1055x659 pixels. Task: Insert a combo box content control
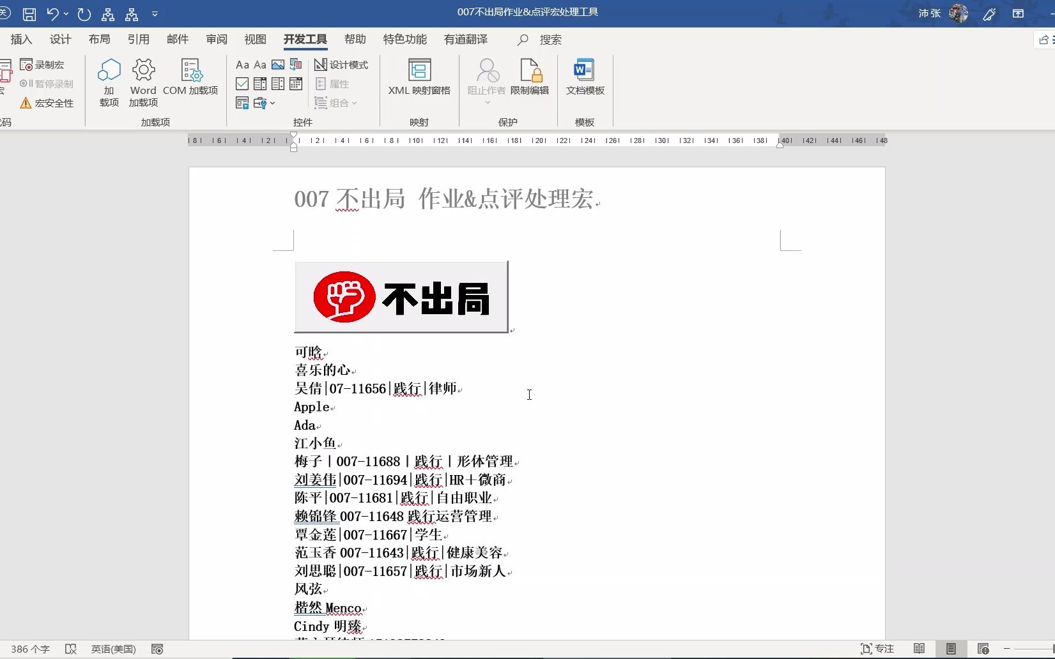tap(259, 84)
